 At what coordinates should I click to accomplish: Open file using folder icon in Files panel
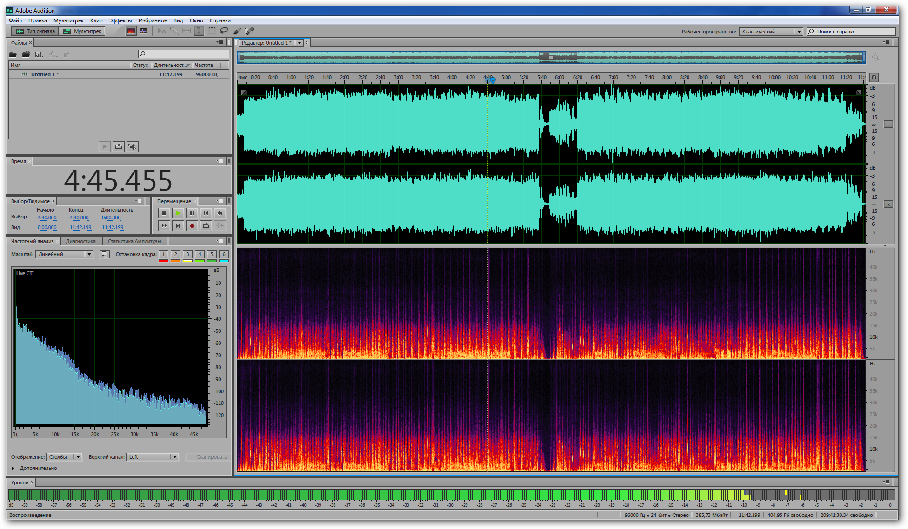pos(13,54)
